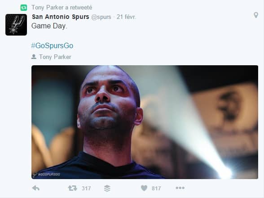264x198 pixels.
Task: Enlarge the tweet's attached photo
Action: [145, 122]
